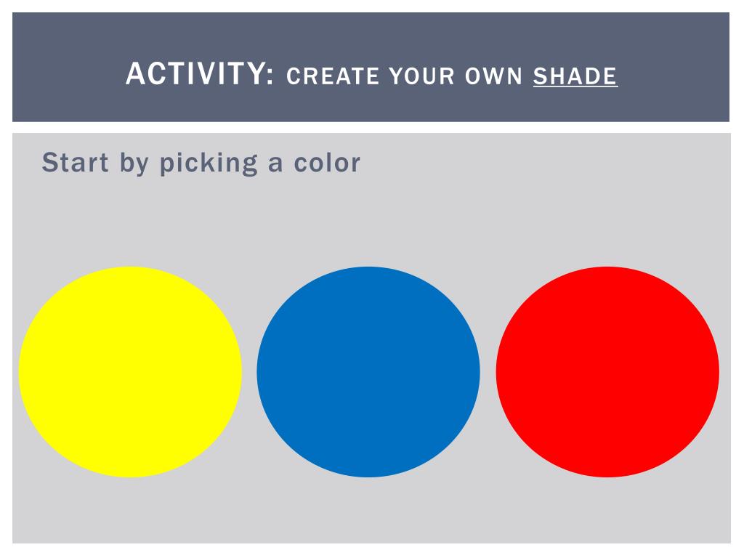Click the gray area right of the instruction text
This screenshot has width=744, height=558.
tap(546, 163)
